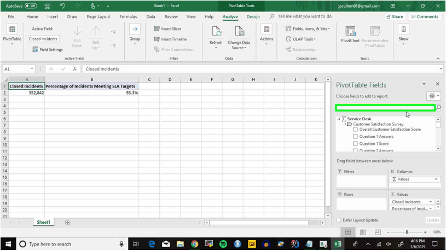
Task: Open Spotify from the taskbar
Action: tap(223, 244)
